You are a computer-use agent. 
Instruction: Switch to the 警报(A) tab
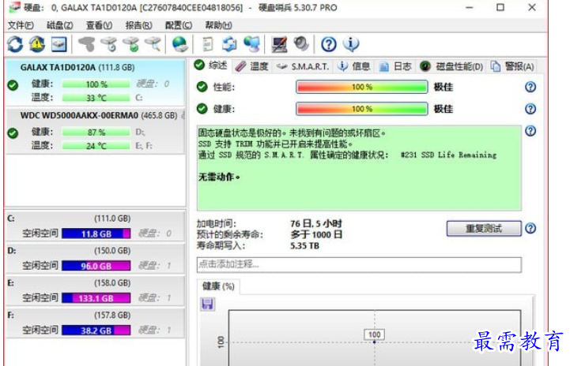(512, 66)
